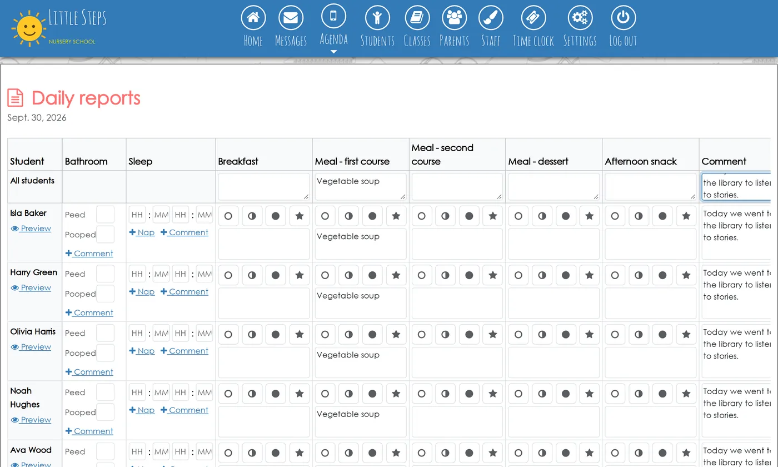Go to the Students icon
778x467 pixels.
377,18
